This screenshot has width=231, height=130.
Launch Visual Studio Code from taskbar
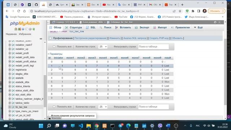pyautogui.click(x=81, y=126)
